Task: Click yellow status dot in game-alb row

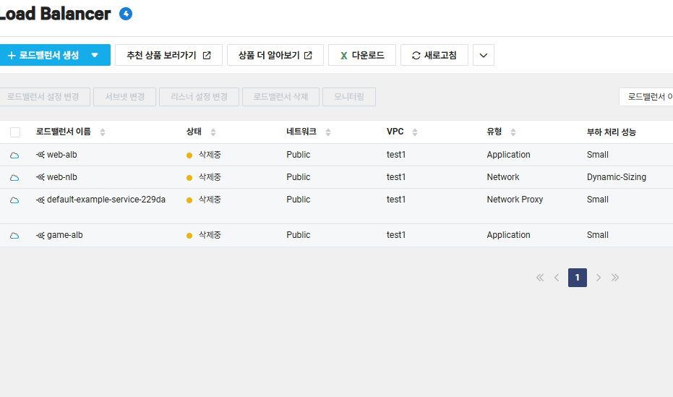Action: 189,236
